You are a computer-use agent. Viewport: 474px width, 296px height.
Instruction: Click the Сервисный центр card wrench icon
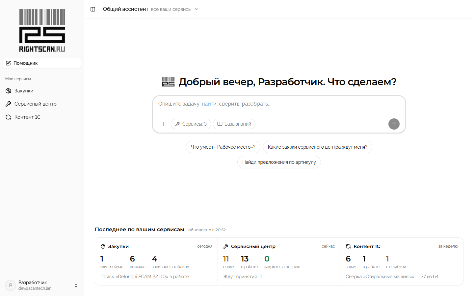click(226, 246)
